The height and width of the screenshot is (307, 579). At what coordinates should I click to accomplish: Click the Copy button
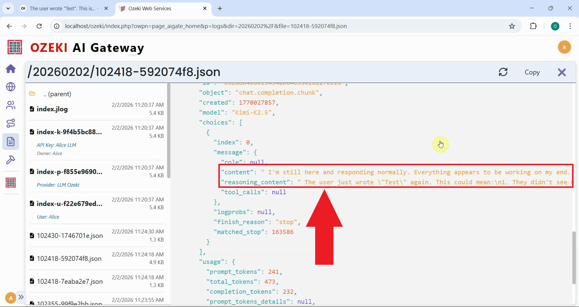(532, 72)
